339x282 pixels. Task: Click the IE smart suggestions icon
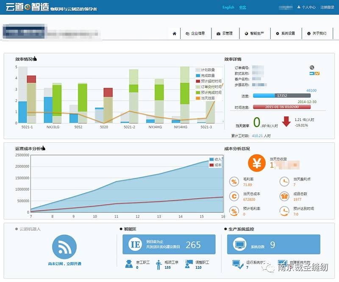pyautogui.click(x=135, y=245)
